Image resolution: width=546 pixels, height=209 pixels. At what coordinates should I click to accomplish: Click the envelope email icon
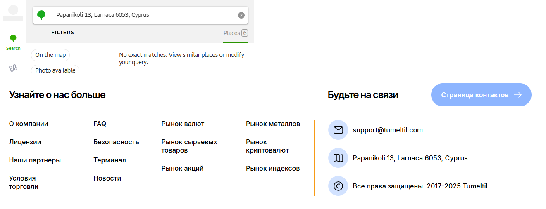[x=338, y=130]
